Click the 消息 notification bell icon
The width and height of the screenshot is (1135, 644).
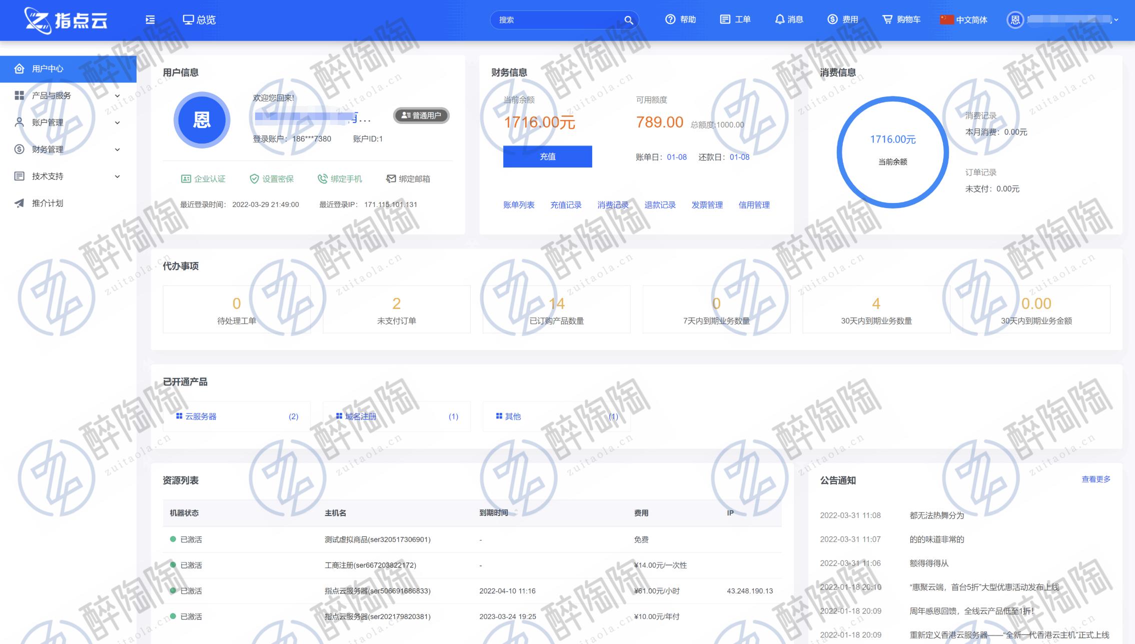coord(779,19)
